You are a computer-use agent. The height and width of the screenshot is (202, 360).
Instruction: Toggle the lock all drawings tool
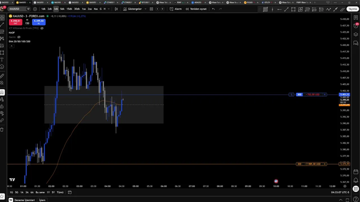pyautogui.click(x=2, y=106)
